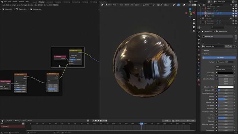Click the Material.004 name field
The image size is (238, 134).
215,46
